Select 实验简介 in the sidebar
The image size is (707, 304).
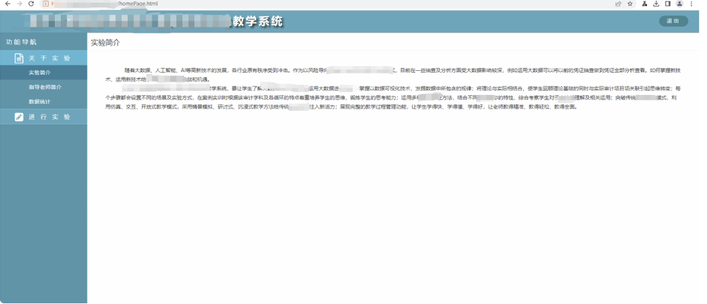point(43,73)
